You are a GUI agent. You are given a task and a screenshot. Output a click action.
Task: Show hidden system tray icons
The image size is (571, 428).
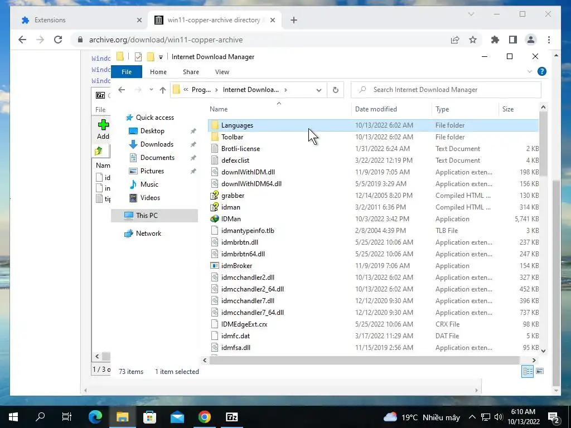coord(472,417)
